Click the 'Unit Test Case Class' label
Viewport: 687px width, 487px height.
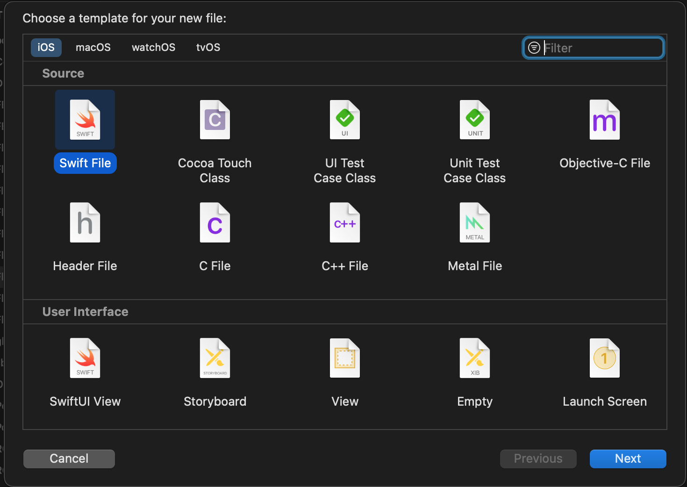pos(475,171)
